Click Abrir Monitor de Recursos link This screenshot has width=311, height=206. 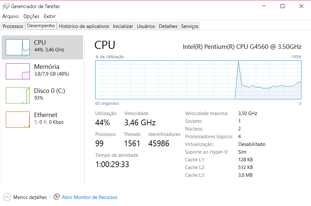(89, 197)
